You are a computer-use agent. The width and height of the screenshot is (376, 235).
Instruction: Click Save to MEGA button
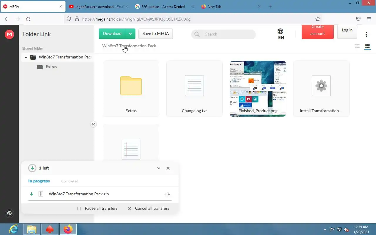[x=156, y=34]
